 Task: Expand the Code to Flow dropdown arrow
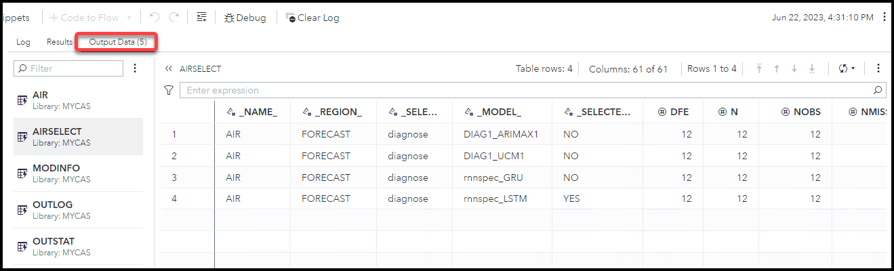(129, 18)
